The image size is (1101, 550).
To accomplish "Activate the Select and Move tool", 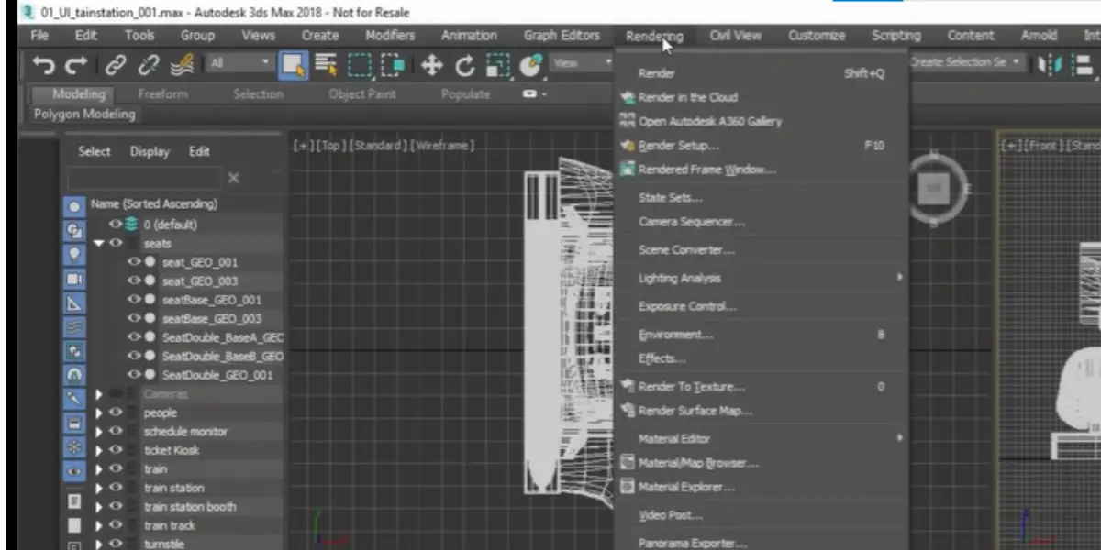I will coord(431,64).
